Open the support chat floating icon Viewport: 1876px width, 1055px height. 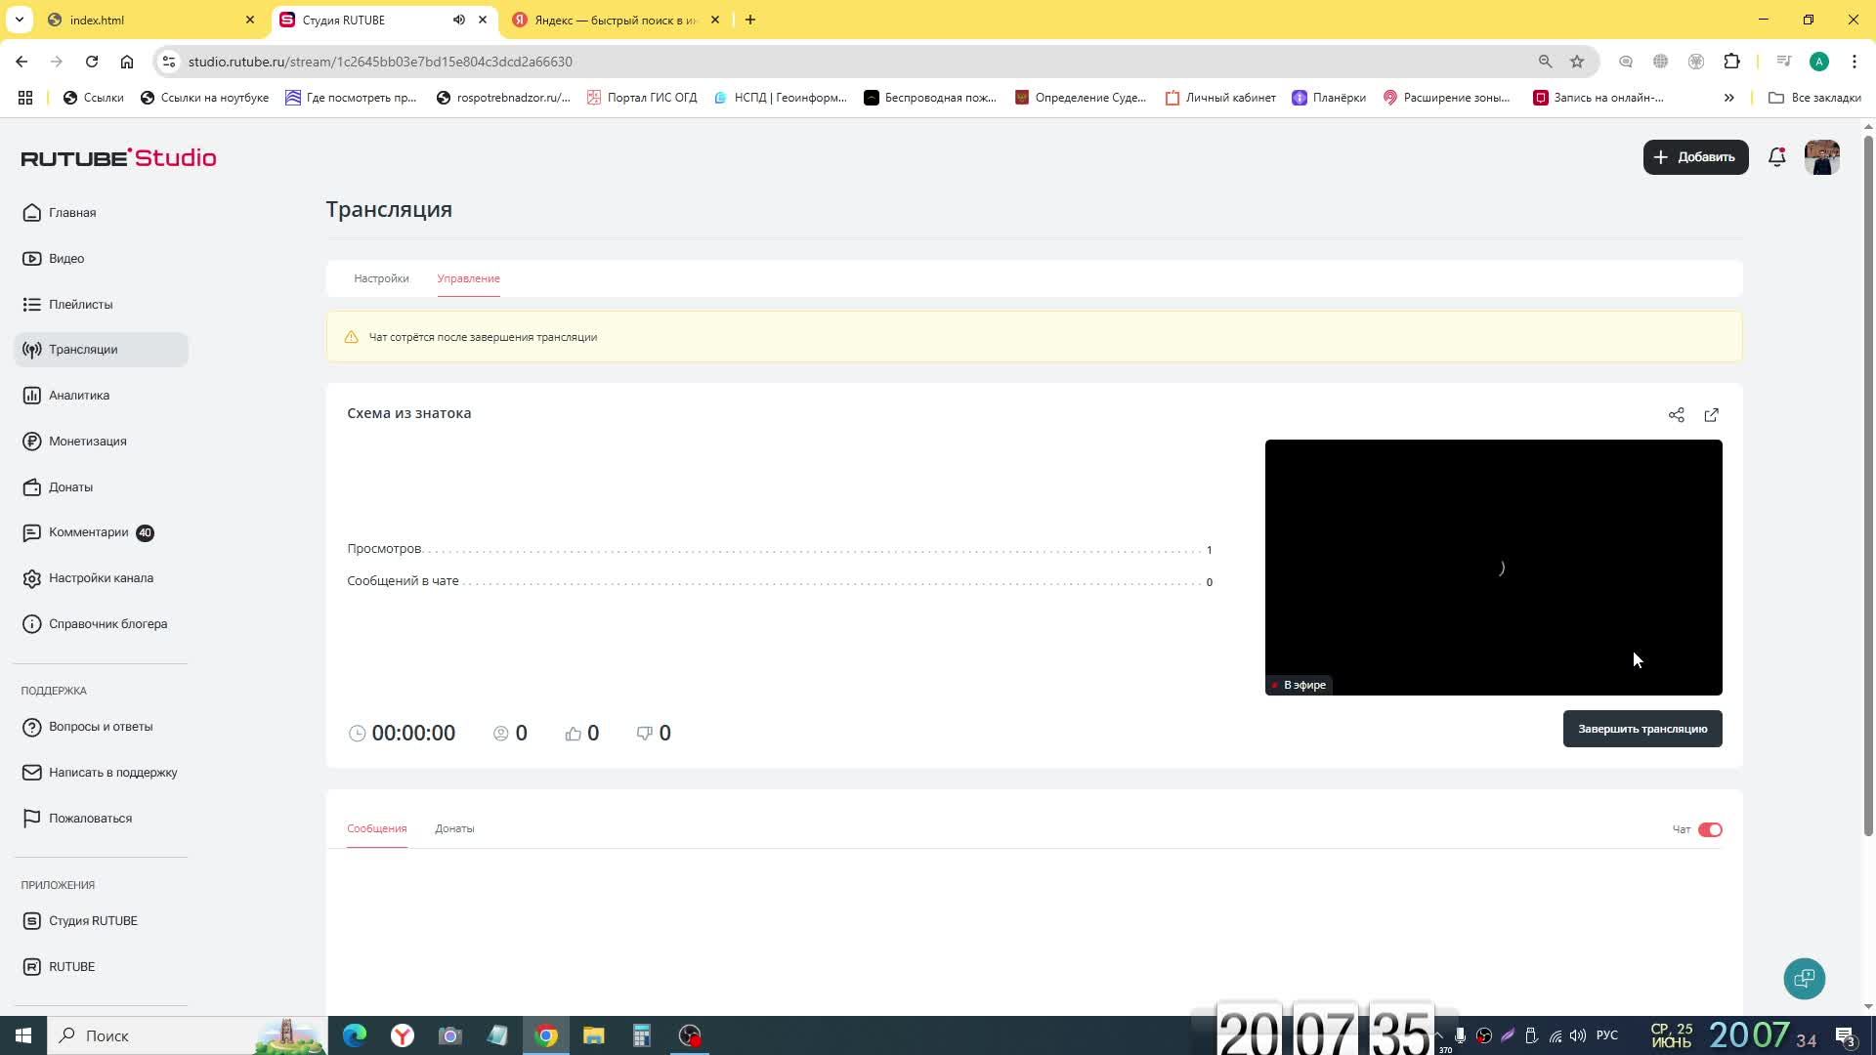1804,978
